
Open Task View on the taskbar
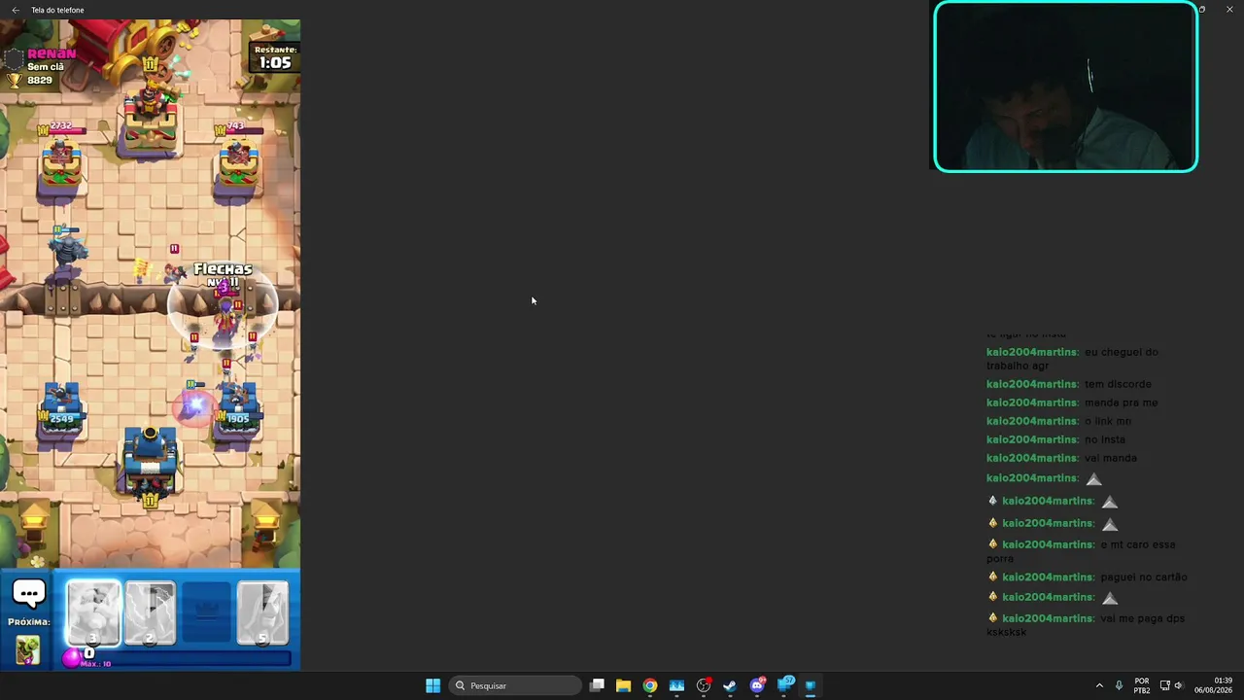click(x=597, y=685)
